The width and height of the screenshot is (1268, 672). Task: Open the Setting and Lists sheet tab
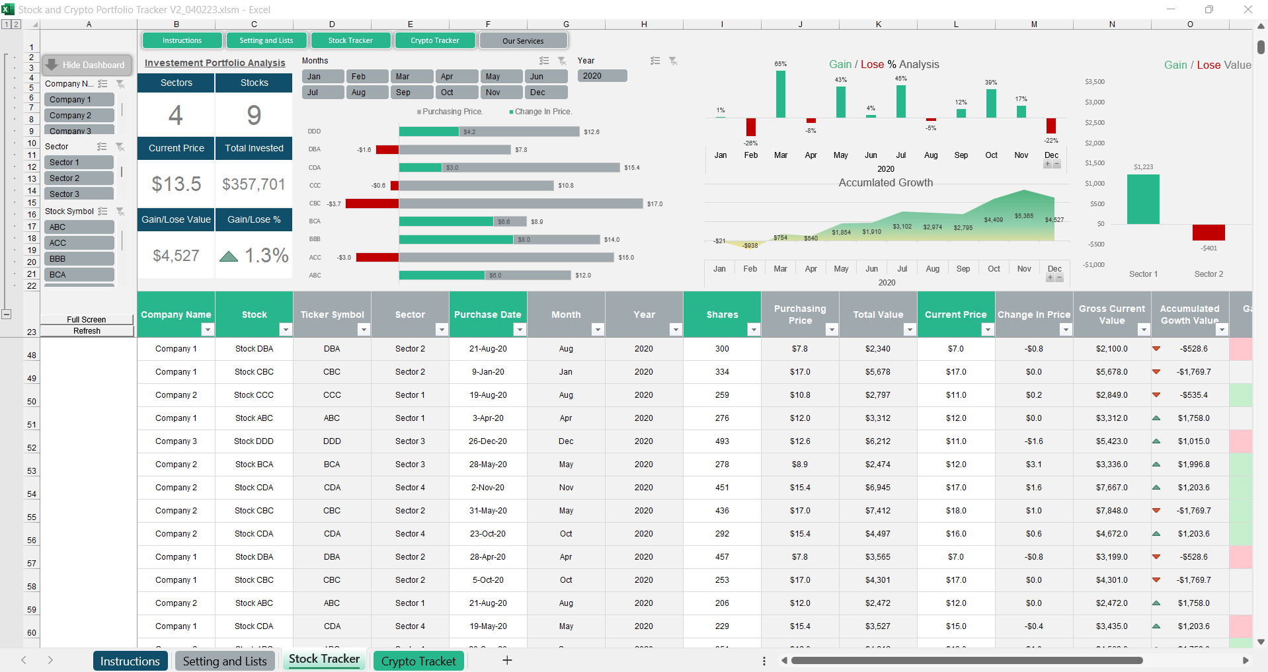(x=225, y=661)
